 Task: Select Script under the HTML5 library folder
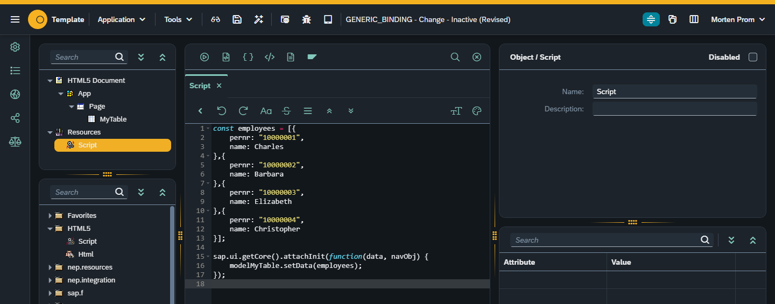click(87, 242)
